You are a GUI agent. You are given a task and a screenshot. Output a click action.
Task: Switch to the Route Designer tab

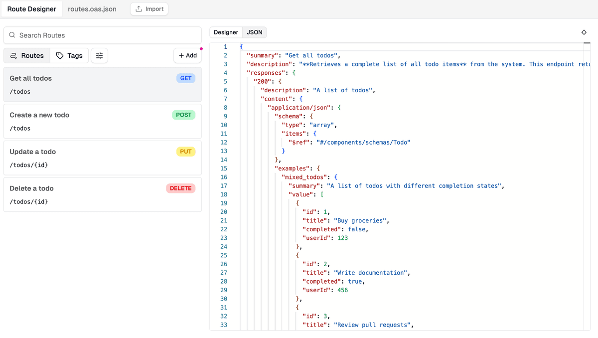pyautogui.click(x=31, y=9)
